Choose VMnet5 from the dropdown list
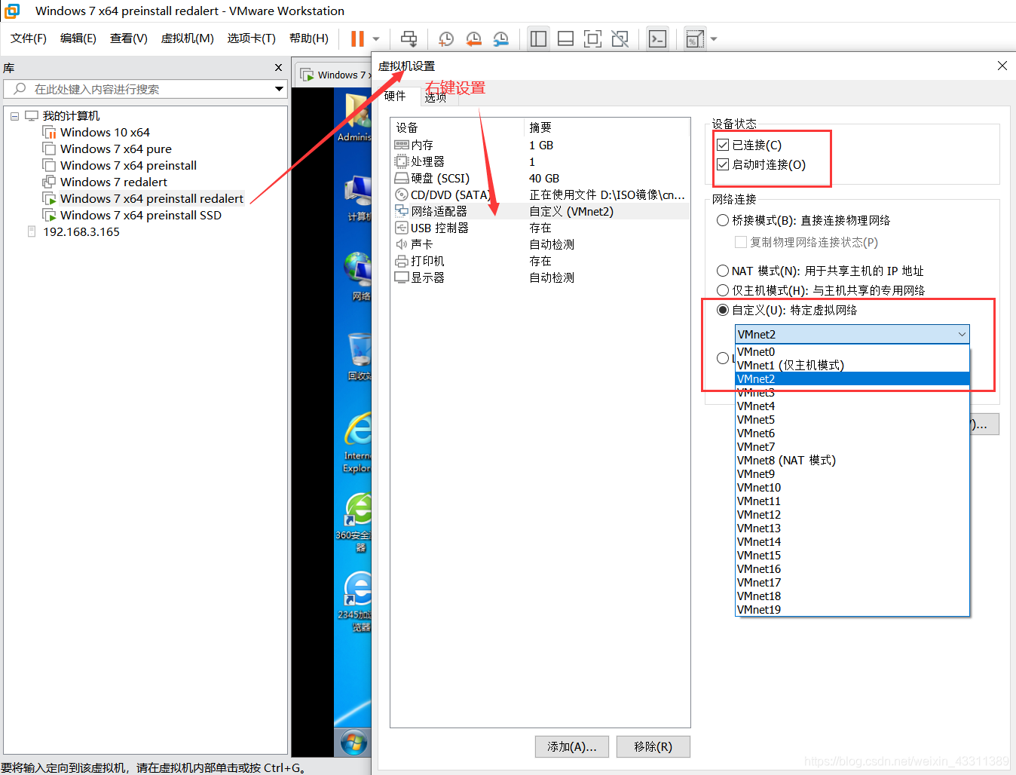This screenshot has width=1016, height=775. coord(852,420)
